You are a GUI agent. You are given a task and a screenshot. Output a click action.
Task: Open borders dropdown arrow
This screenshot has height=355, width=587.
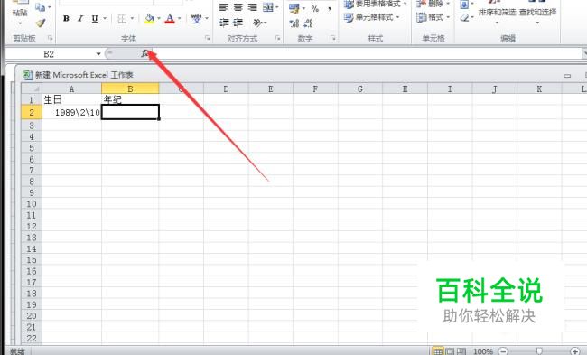132,19
